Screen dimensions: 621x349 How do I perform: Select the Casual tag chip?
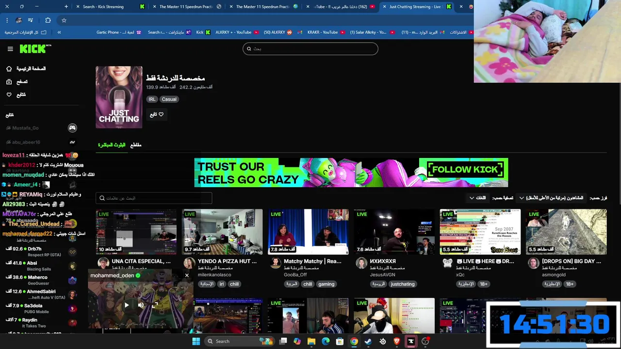tap(169, 99)
